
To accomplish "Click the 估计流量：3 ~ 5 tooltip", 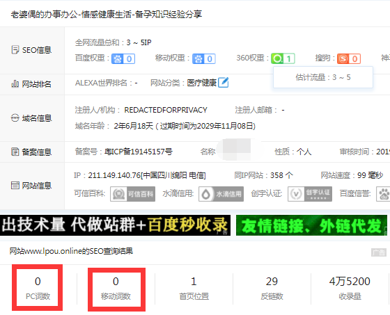I will click(x=323, y=77).
